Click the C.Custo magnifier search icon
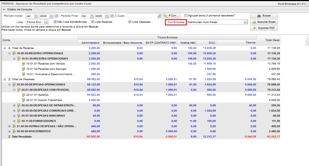Viewport: 309px width, 166px height. coord(159,16)
